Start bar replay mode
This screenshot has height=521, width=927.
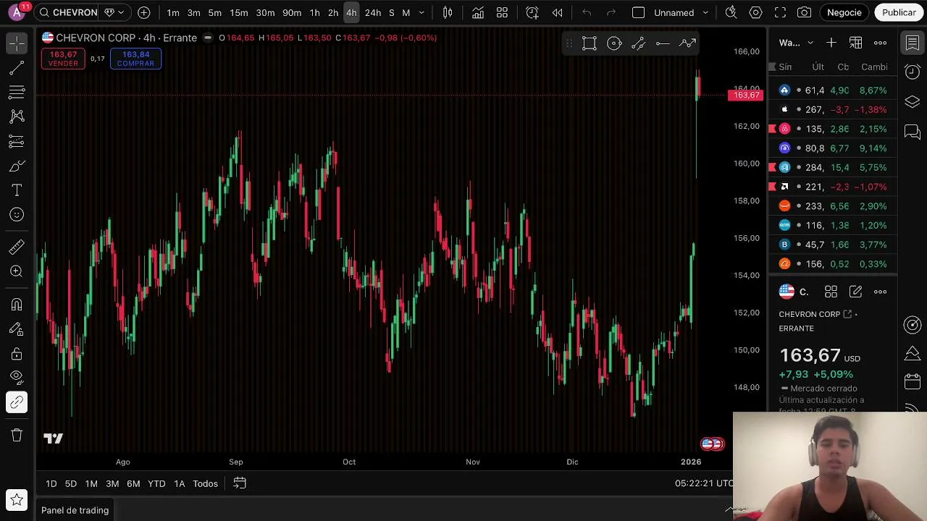click(x=557, y=12)
